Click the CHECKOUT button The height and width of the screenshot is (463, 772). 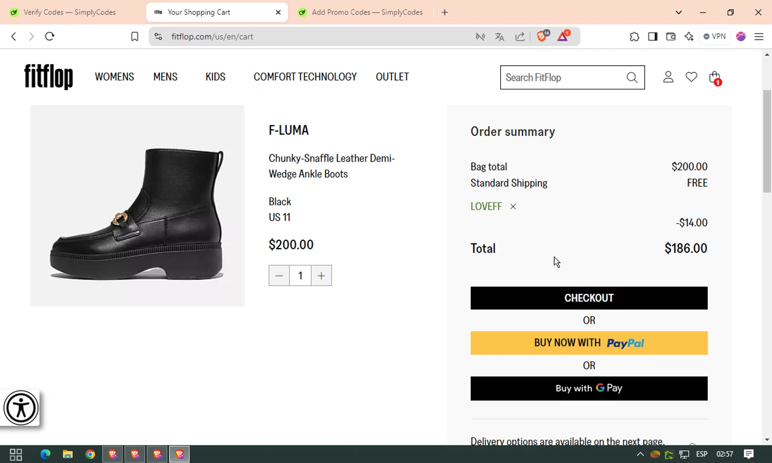click(589, 298)
